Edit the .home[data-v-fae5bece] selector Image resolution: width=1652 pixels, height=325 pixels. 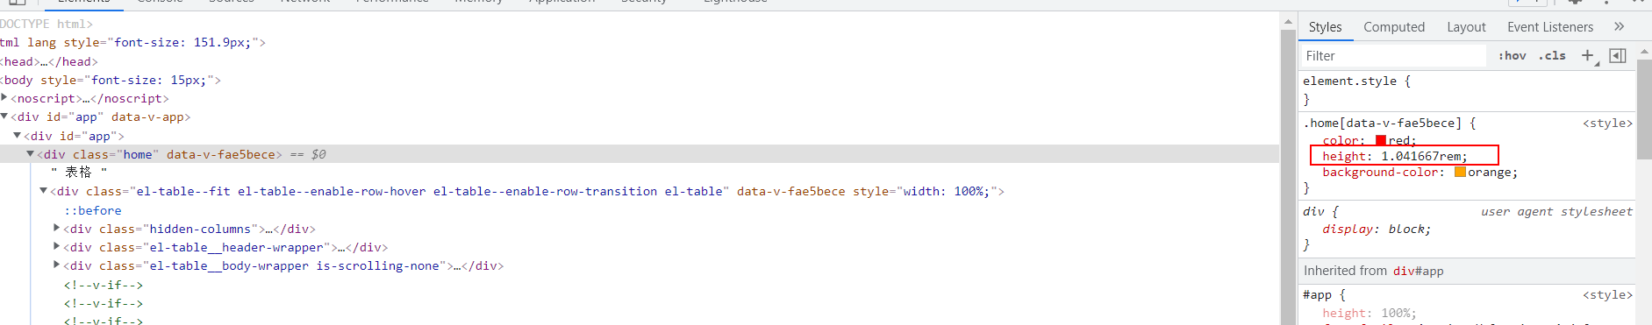coord(1382,124)
